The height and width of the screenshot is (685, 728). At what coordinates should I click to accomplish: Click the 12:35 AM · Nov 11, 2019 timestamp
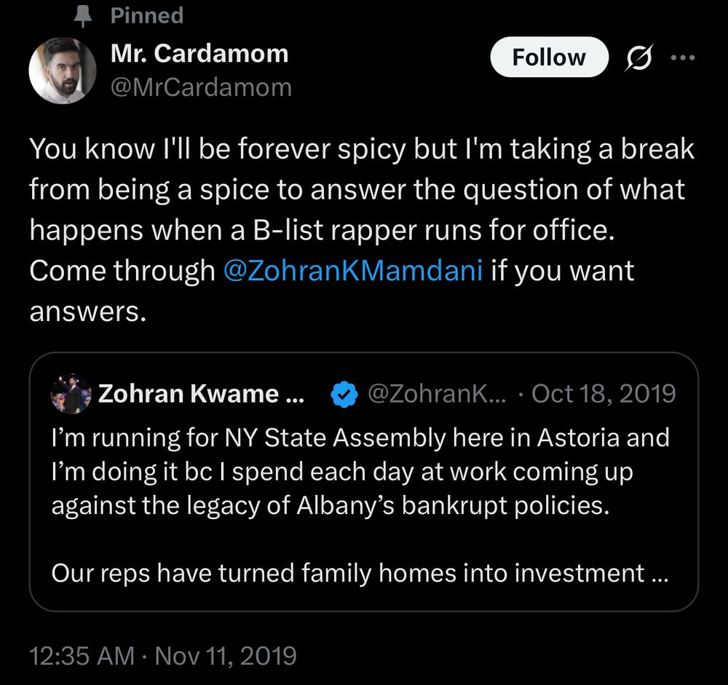coord(162,656)
